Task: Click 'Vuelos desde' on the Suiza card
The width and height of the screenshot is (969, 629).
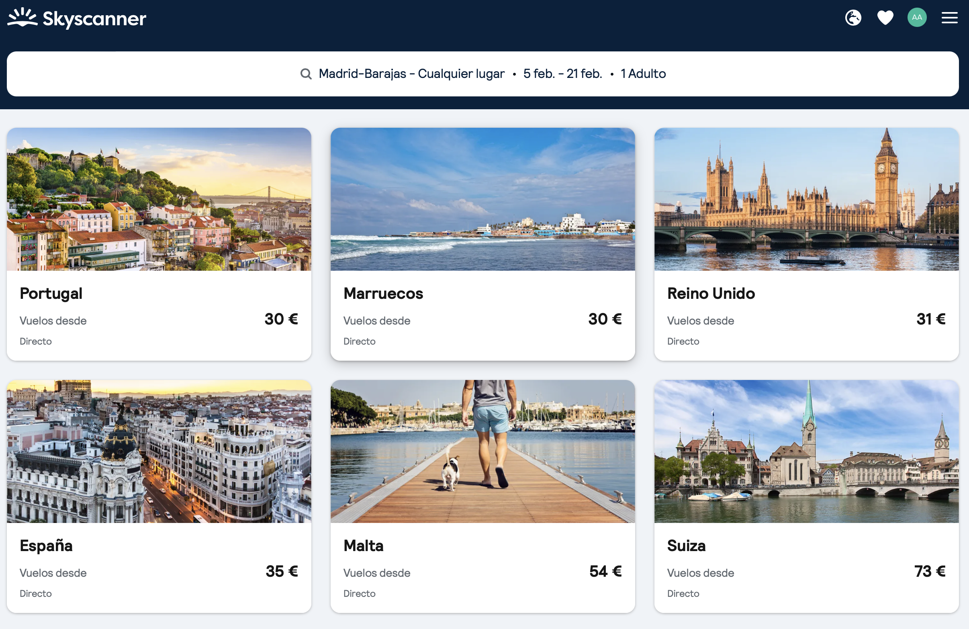Action: coord(700,573)
